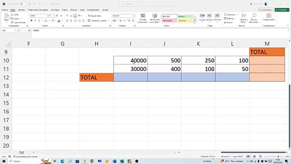Viewport: 291px width, 164px height.
Task: Click Combinar y centrar merge button
Action: 97,20
